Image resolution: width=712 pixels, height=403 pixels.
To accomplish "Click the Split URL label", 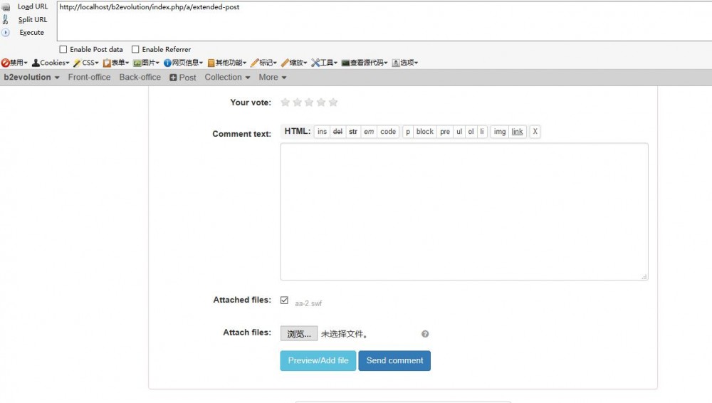I will [x=33, y=19].
